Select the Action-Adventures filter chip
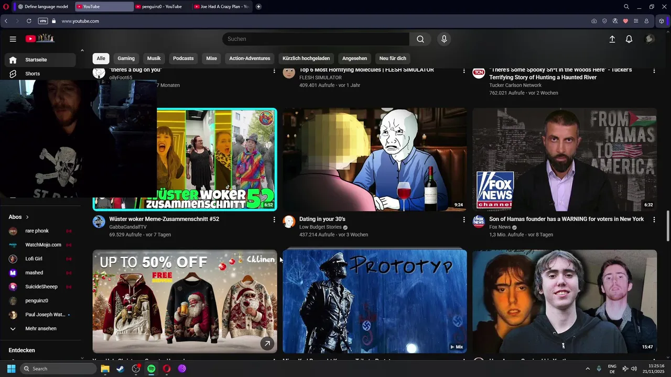This screenshot has height=377, width=671. point(250,59)
